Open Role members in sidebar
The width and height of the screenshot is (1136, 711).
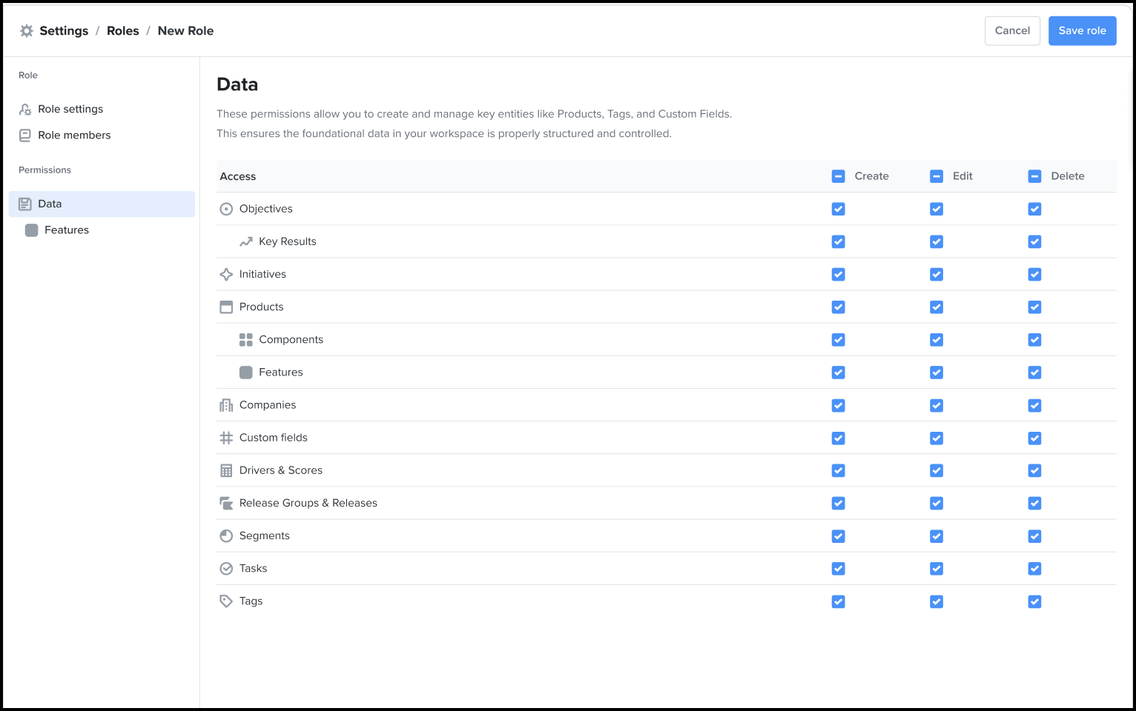(102, 136)
